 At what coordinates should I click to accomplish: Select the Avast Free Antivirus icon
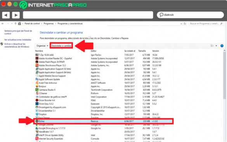click(37, 83)
